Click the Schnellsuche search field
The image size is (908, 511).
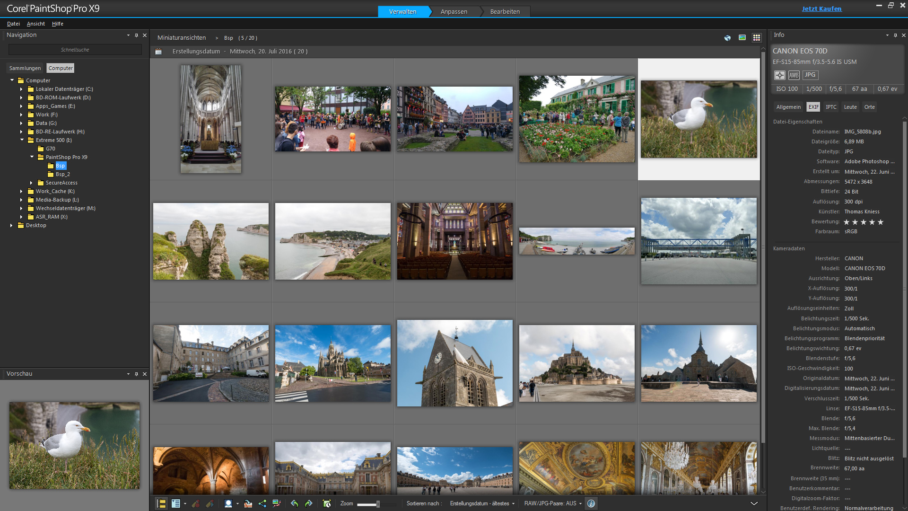point(75,50)
